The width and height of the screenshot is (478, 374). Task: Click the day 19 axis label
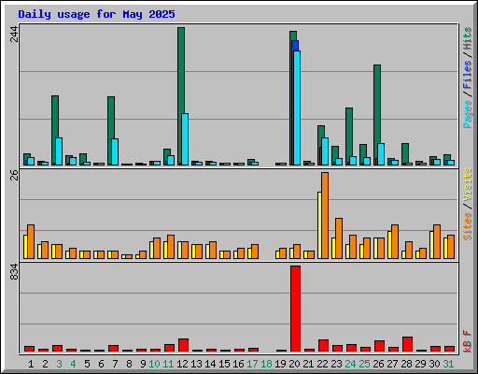click(x=280, y=364)
